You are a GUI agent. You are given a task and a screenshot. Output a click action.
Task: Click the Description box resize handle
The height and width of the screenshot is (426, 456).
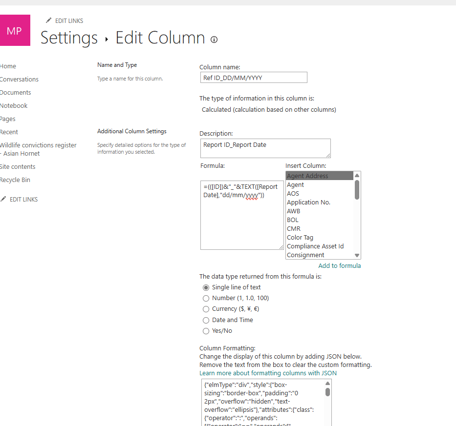point(328,156)
